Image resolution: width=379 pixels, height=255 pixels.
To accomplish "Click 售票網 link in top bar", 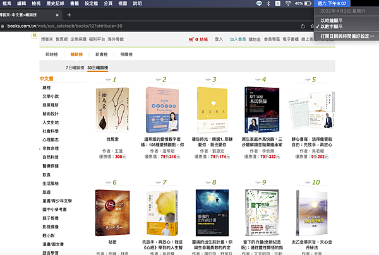I will 62,39.
